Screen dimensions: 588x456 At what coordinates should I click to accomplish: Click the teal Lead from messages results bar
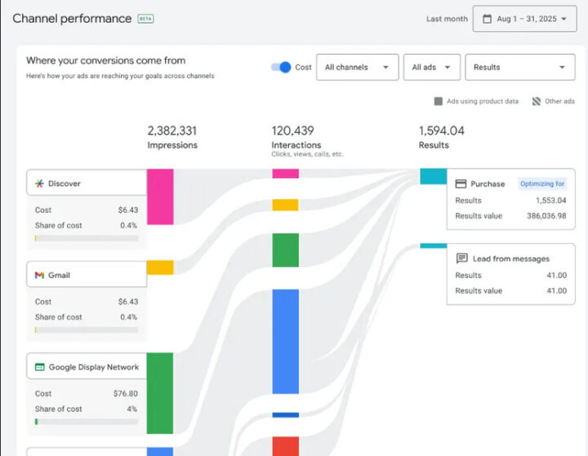(x=433, y=246)
